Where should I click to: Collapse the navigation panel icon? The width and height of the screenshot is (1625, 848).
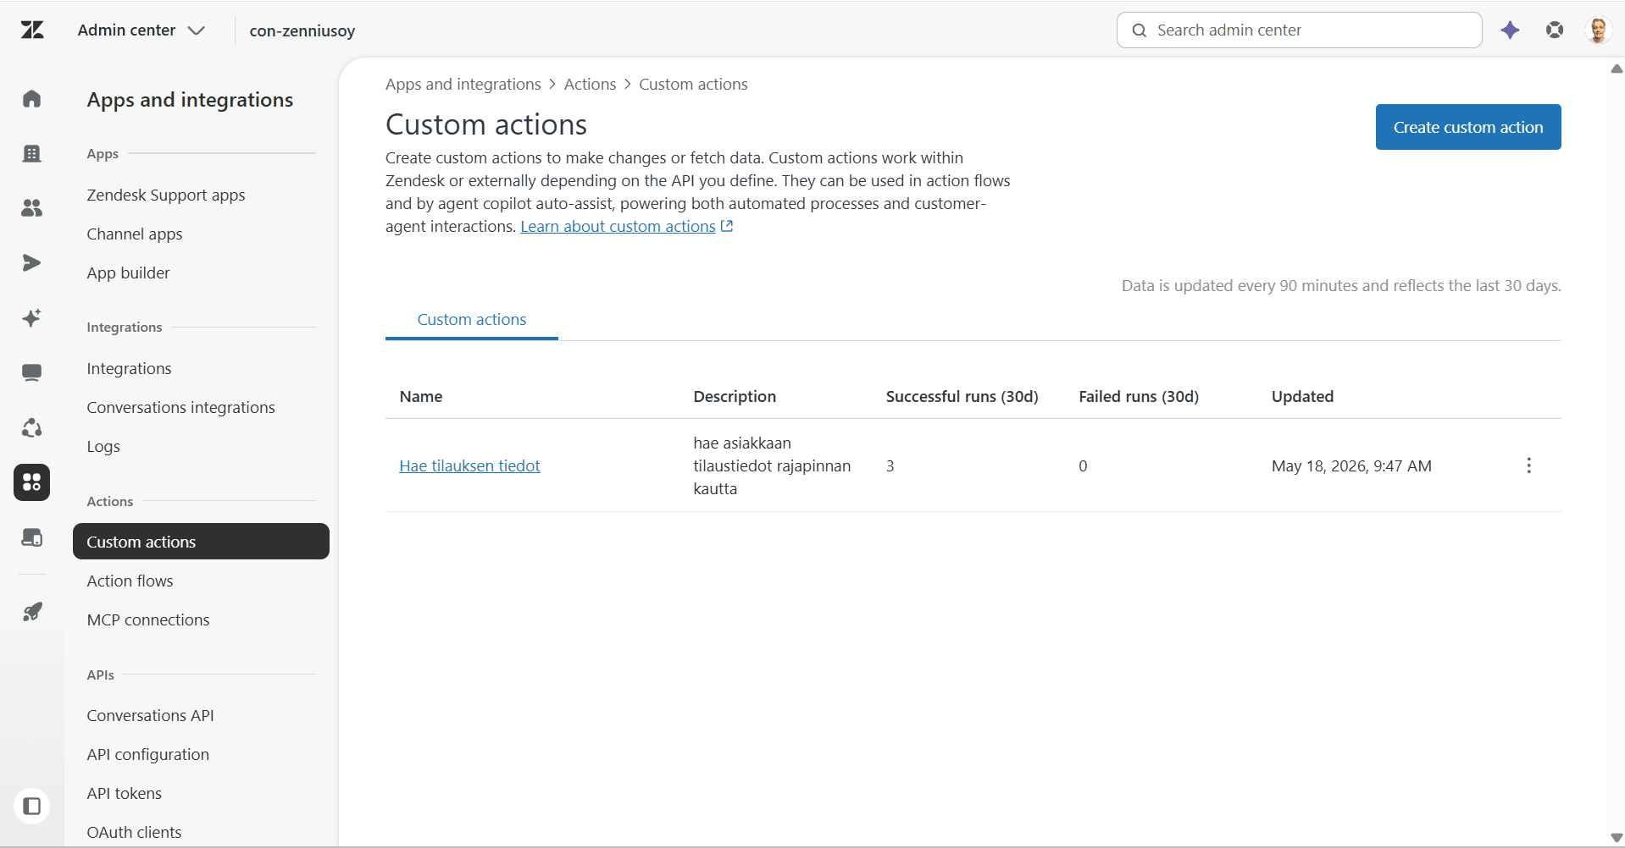point(32,806)
